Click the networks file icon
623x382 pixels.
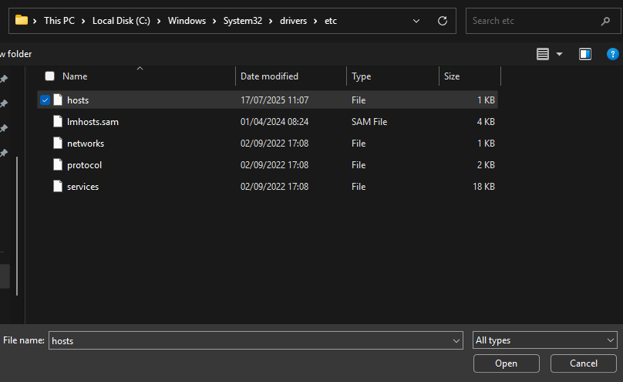pos(58,143)
